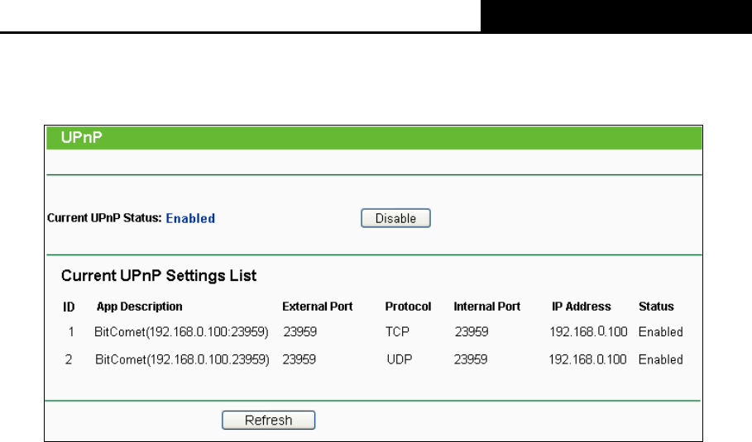Click the Internal Port column header
This screenshot has width=752, height=442.
[486, 307]
